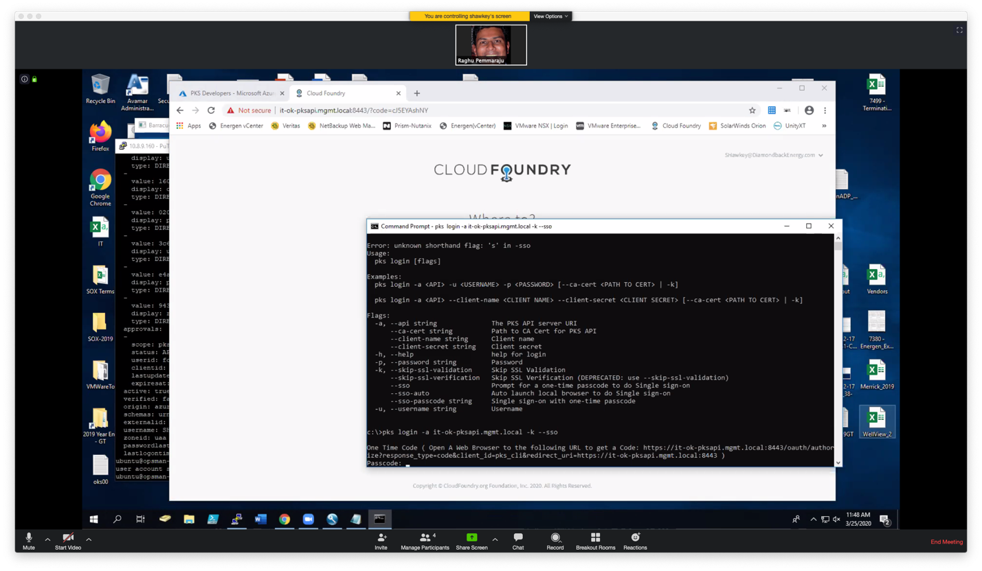Screen dimensions: 982x571
Task: Switch to PKS Developers - Microsoft Azure tab
Action: [x=230, y=93]
